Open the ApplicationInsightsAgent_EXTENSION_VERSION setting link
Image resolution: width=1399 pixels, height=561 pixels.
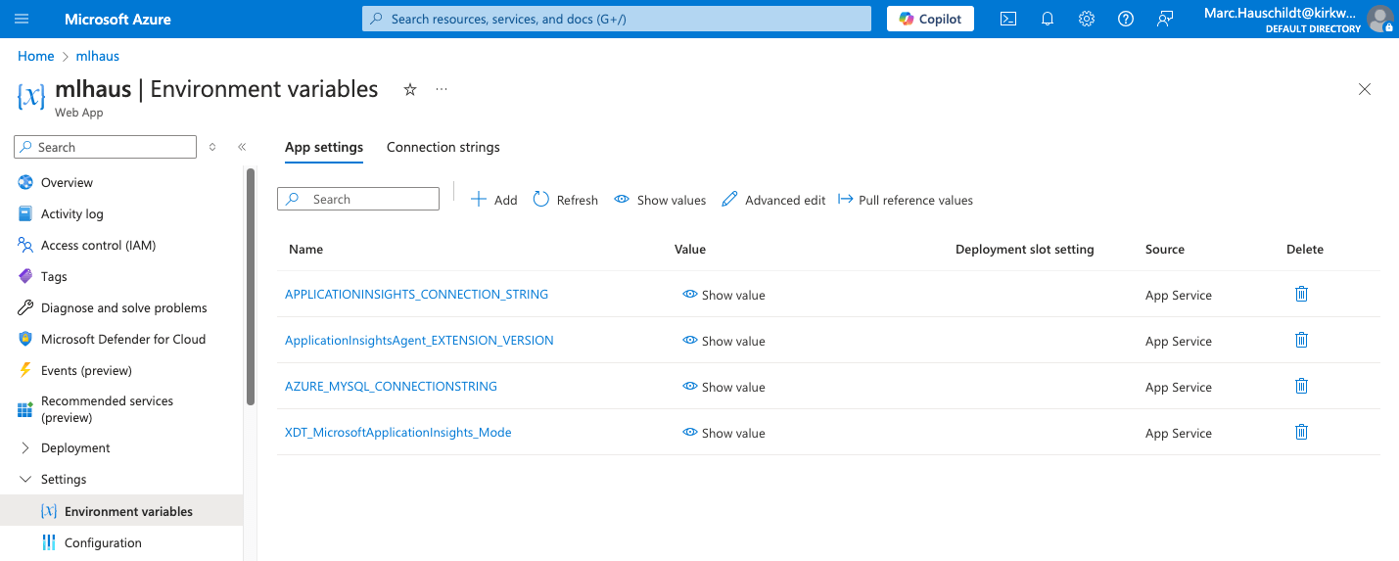(x=419, y=340)
